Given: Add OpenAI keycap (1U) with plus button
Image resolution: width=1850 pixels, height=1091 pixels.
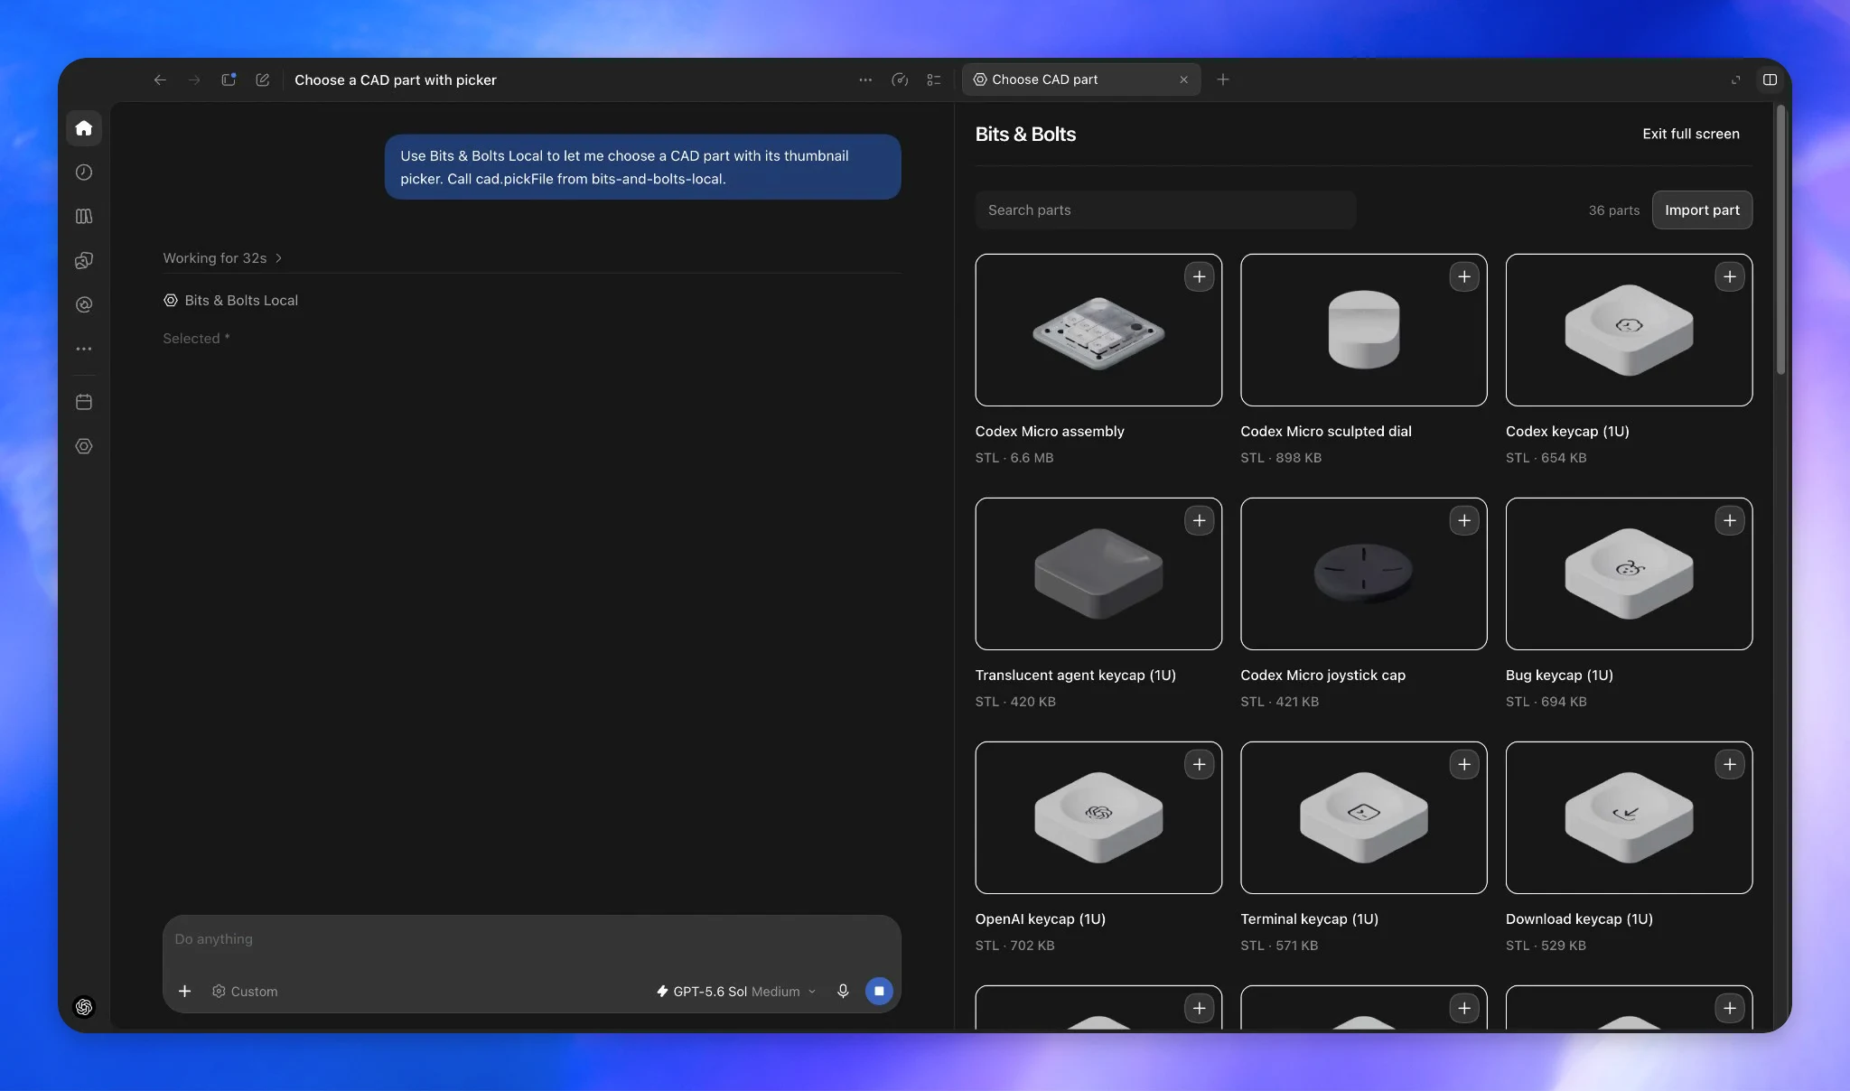Looking at the screenshot, I should click(1199, 765).
